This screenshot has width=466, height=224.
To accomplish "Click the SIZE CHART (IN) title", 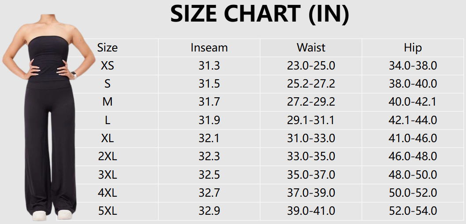I will pyautogui.click(x=259, y=15).
